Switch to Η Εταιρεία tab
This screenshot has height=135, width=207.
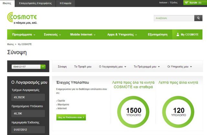(65, 4)
